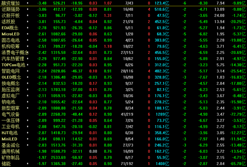Select the red value 1.18
Image resolution: width=247 pixels, height=167 pixels.
tap(108, 46)
